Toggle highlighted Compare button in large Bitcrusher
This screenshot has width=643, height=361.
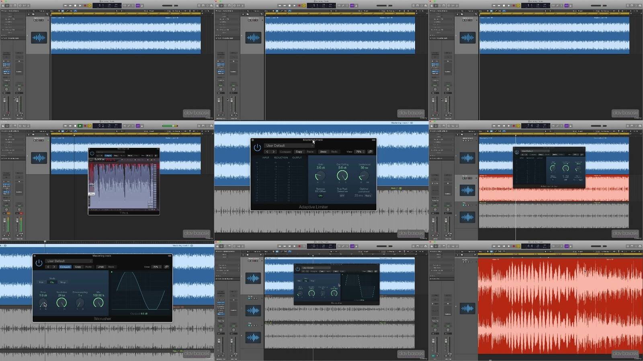click(65, 267)
